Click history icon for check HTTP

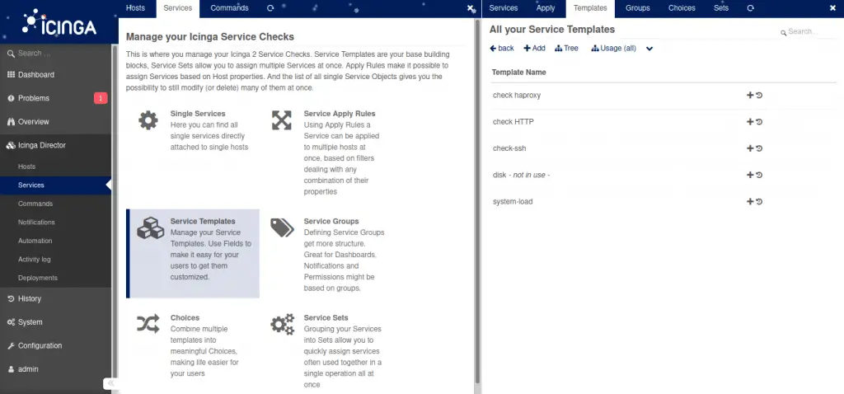click(759, 122)
